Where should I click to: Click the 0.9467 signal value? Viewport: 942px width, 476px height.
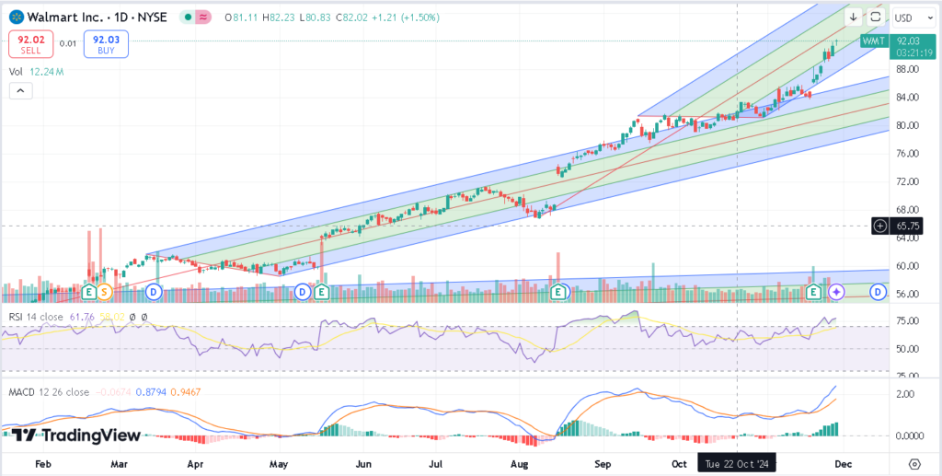(x=186, y=392)
